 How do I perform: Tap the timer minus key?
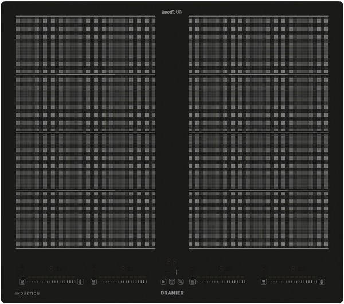pos(167,272)
